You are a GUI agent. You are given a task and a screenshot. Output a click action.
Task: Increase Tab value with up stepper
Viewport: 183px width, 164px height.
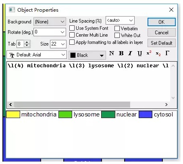(27, 42)
